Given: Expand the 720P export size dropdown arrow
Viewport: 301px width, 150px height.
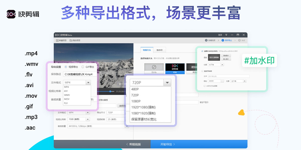Looking at the screenshot, I should click(167, 82).
